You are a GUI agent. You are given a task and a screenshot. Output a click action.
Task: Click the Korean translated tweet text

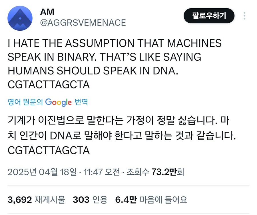[122, 135]
